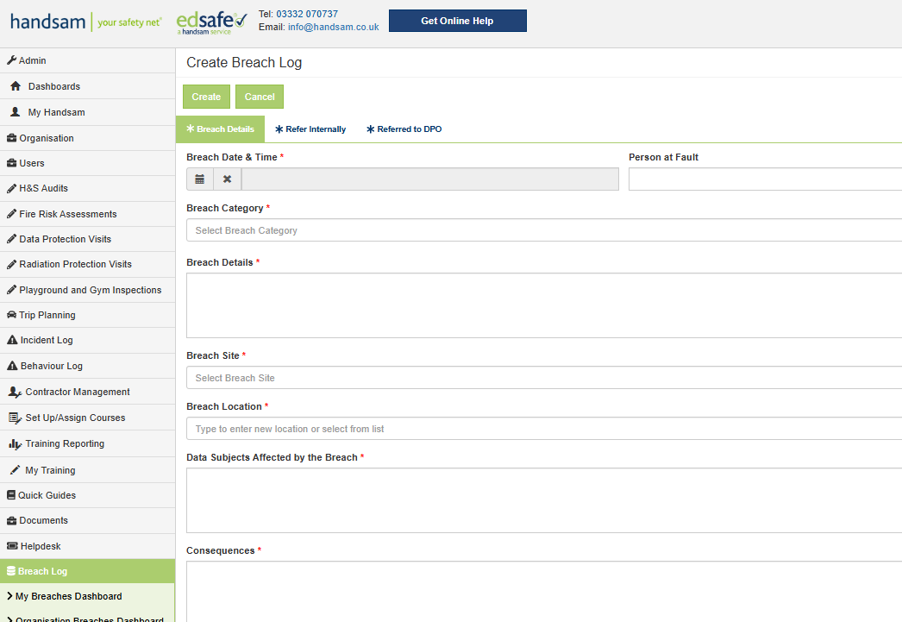Click the Get Online Help button

coord(457,21)
